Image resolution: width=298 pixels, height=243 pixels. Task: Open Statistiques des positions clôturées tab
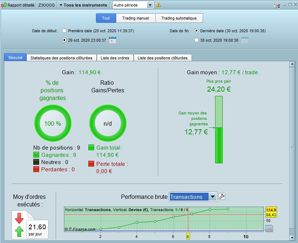coord(61,58)
